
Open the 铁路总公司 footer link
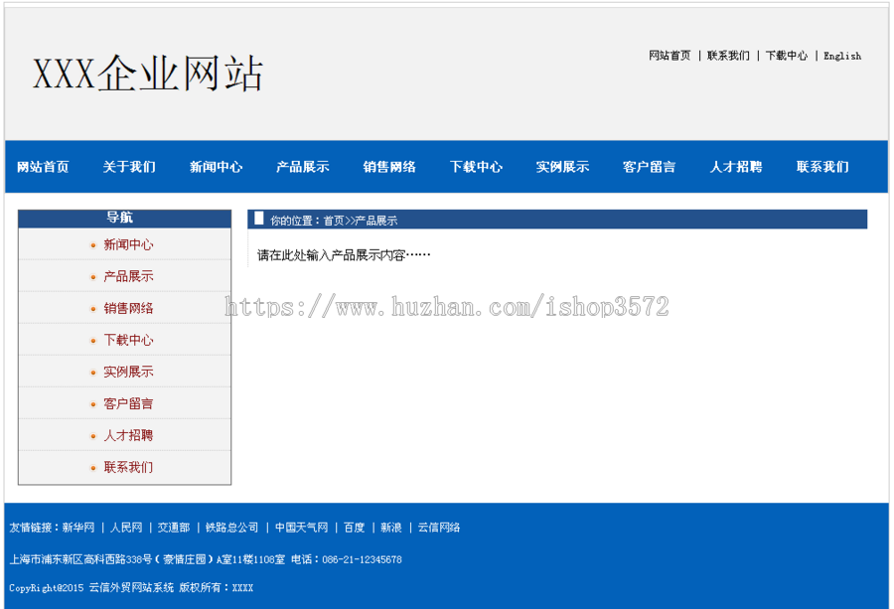point(232,528)
